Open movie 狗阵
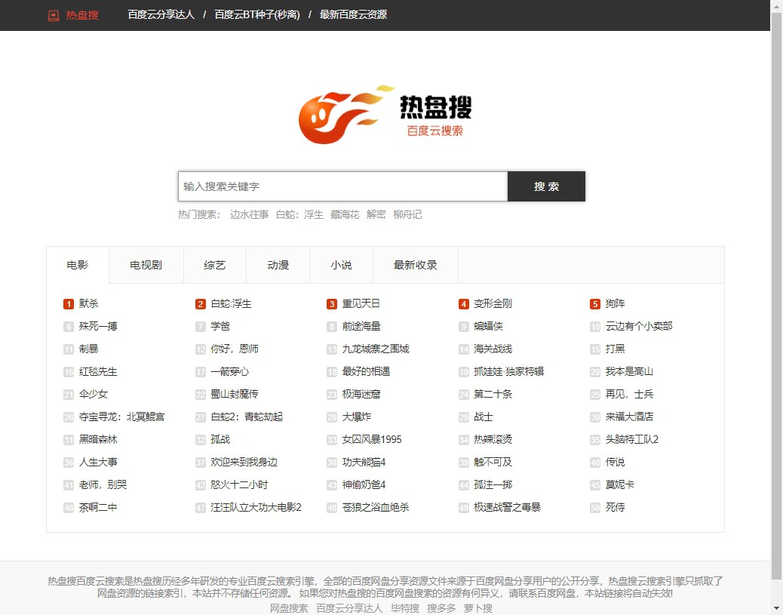Image resolution: width=783 pixels, height=615 pixels. 616,303
